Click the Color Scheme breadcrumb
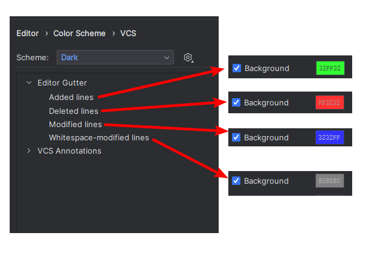Image resolution: width=389 pixels, height=262 pixels. tap(79, 33)
